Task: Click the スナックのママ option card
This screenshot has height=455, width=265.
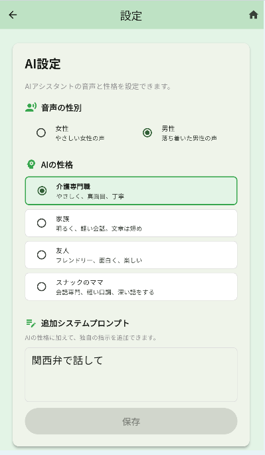Action: [132, 287]
